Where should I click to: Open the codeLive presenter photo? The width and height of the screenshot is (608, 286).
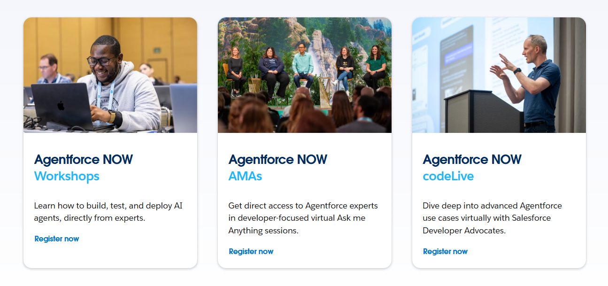point(499,75)
